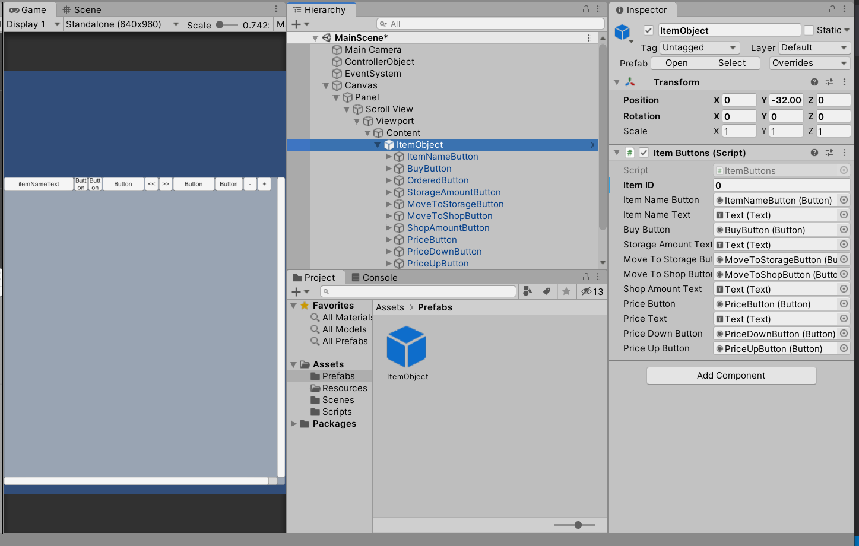Click Search by Type icon in Project
Image resolution: width=859 pixels, height=546 pixels.
coord(527,291)
